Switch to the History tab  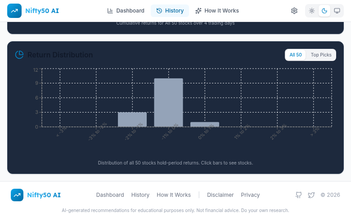[170, 11]
